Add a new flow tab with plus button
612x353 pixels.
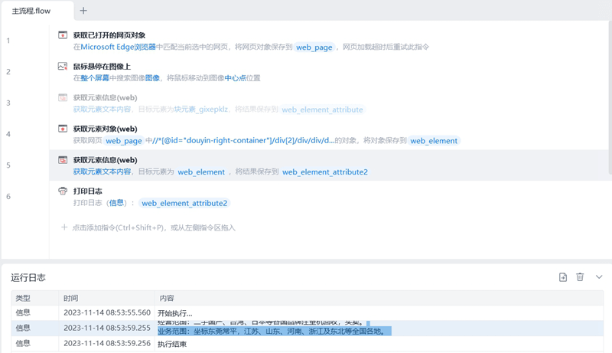(83, 11)
